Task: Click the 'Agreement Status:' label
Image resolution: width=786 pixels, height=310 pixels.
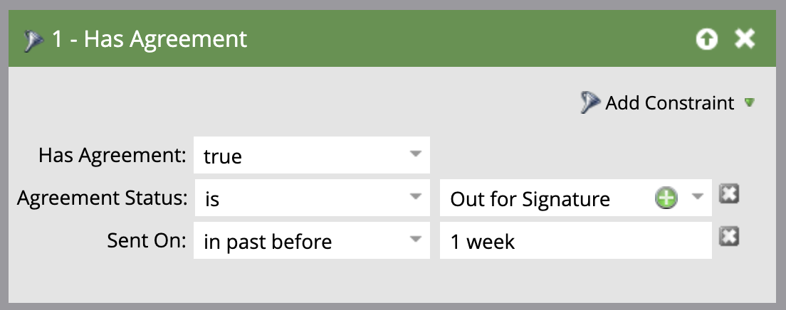Action: (x=101, y=198)
